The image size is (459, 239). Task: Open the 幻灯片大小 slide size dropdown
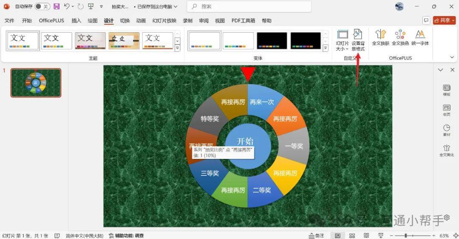tap(342, 40)
